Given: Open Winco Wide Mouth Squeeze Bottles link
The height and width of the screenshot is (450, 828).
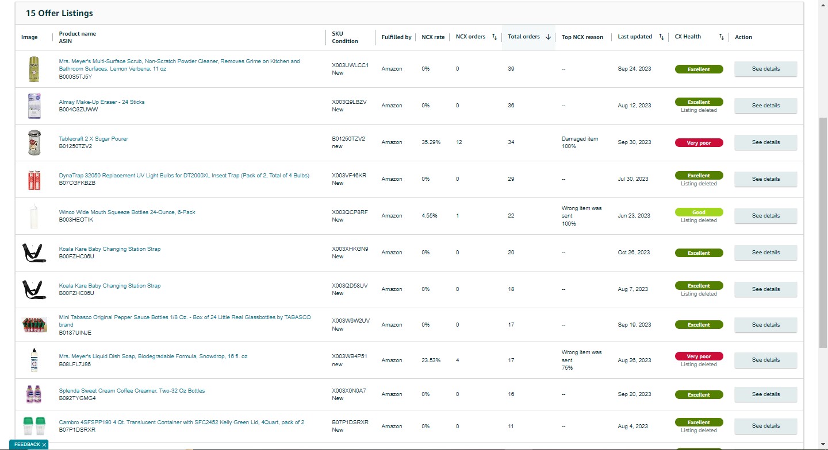Looking at the screenshot, I should point(127,212).
